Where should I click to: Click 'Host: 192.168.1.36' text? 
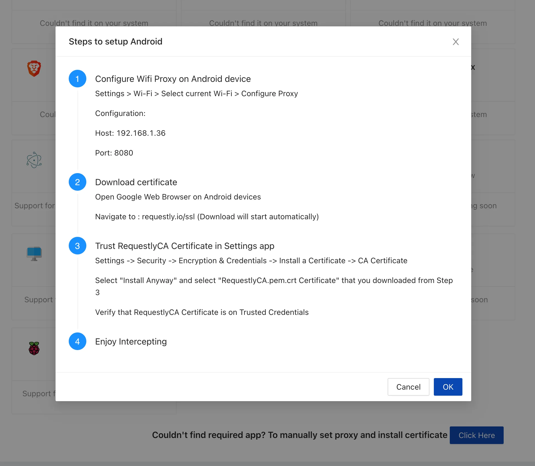[130, 133]
